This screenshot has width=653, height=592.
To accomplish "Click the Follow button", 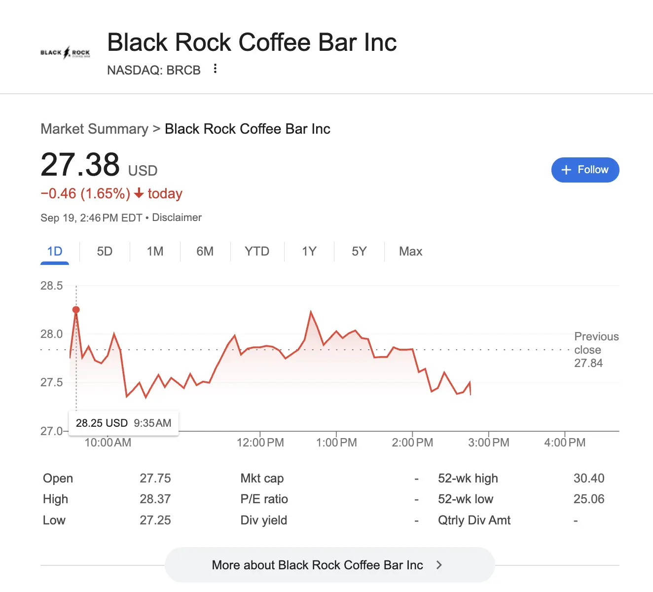I will [585, 170].
